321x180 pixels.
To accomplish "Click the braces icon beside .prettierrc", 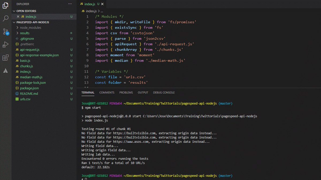I will pyautogui.click(x=17, y=44).
